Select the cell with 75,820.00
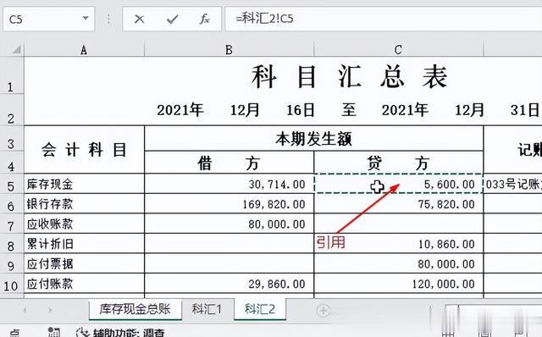This screenshot has width=542, height=337. click(x=398, y=203)
